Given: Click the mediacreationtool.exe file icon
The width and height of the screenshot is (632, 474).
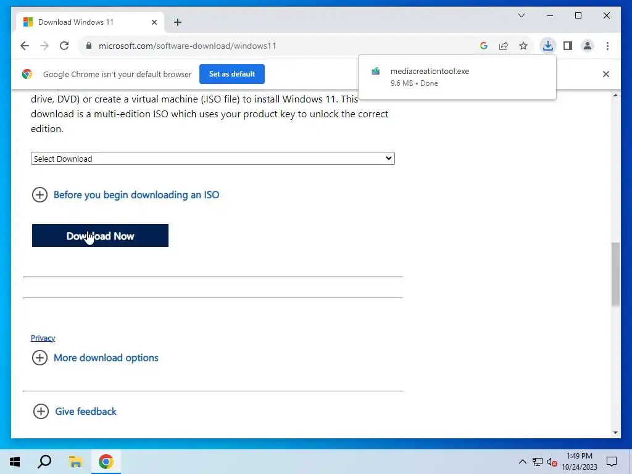Looking at the screenshot, I should [x=376, y=72].
